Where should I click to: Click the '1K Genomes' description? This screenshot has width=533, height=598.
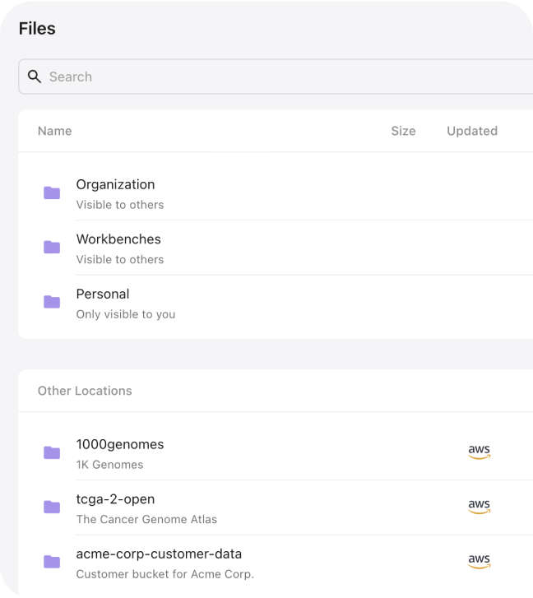(109, 465)
